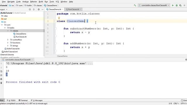
Task: Open run configuration dropdown com.kotlin.classes.RunClassesKt
Action: [x=154, y=5]
